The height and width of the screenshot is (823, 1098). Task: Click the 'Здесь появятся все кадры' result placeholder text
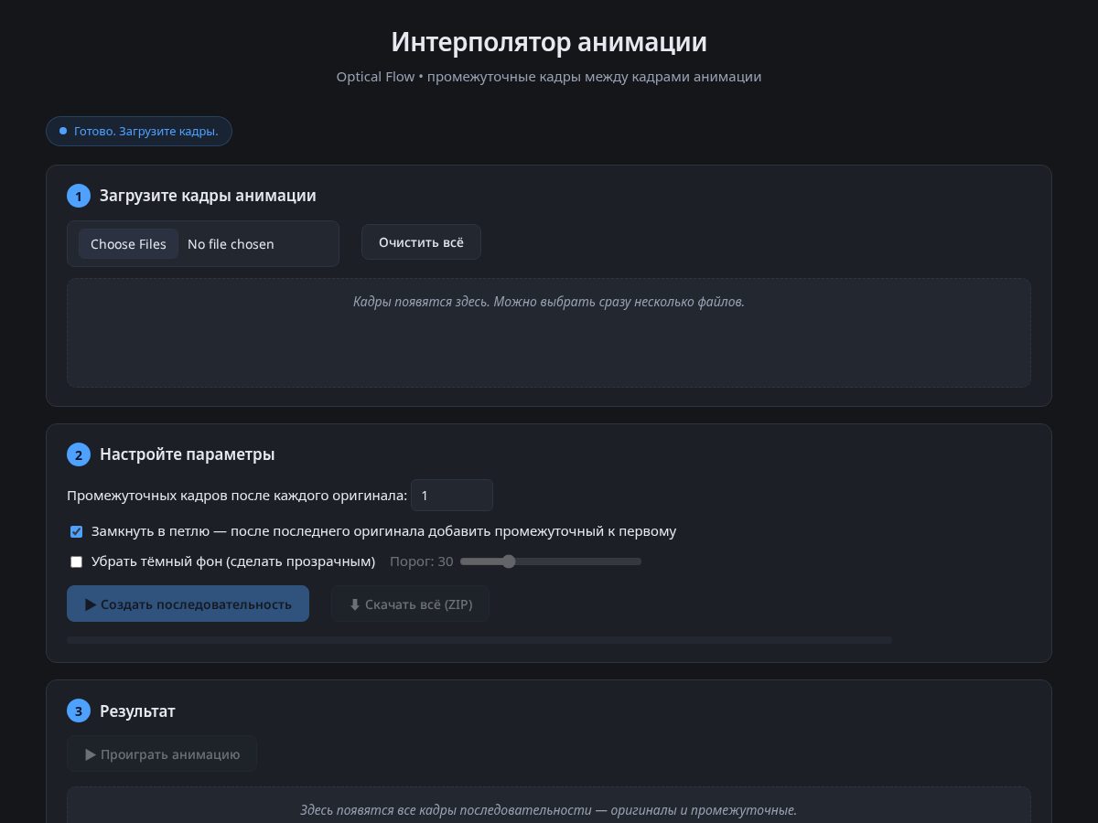coord(549,810)
